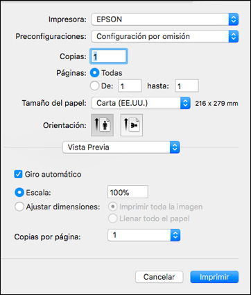The width and height of the screenshot is (251, 295).
Task: Select the Todas pages radio button
Action: pyautogui.click(x=94, y=73)
